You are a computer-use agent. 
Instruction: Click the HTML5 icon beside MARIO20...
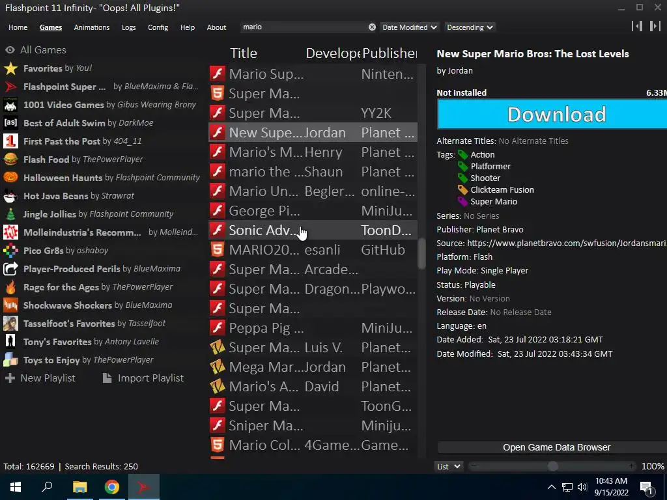[x=218, y=249]
